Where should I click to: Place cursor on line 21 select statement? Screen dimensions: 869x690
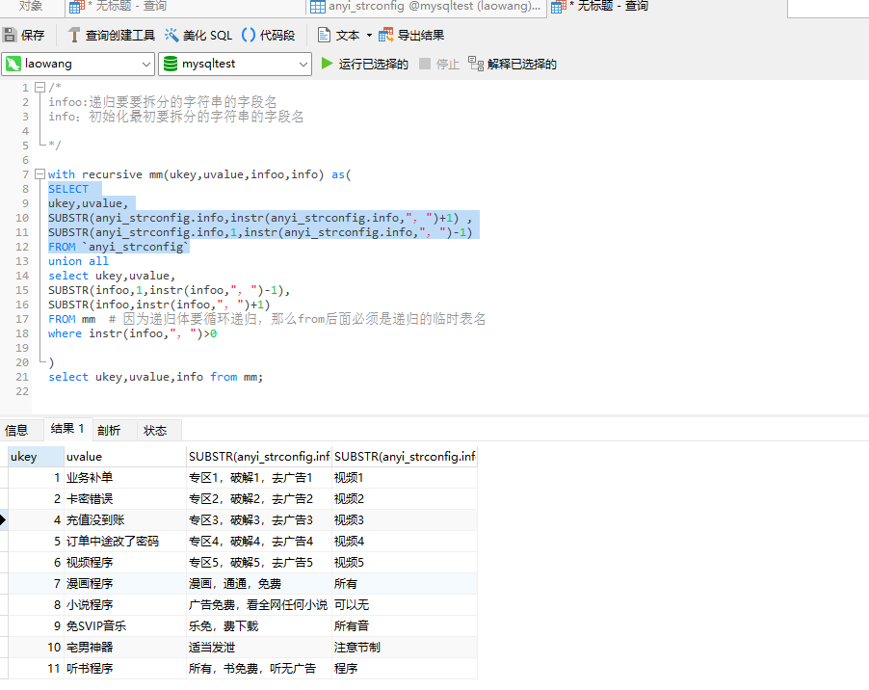pos(155,377)
